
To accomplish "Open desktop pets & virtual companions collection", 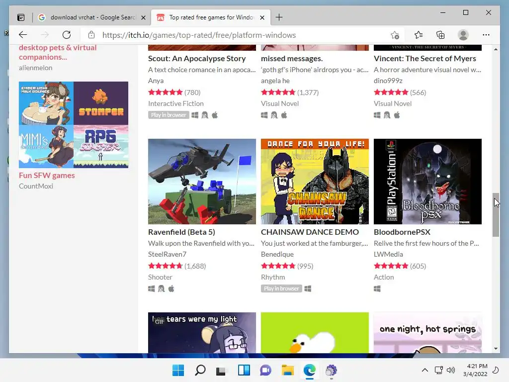I will 58,52.
